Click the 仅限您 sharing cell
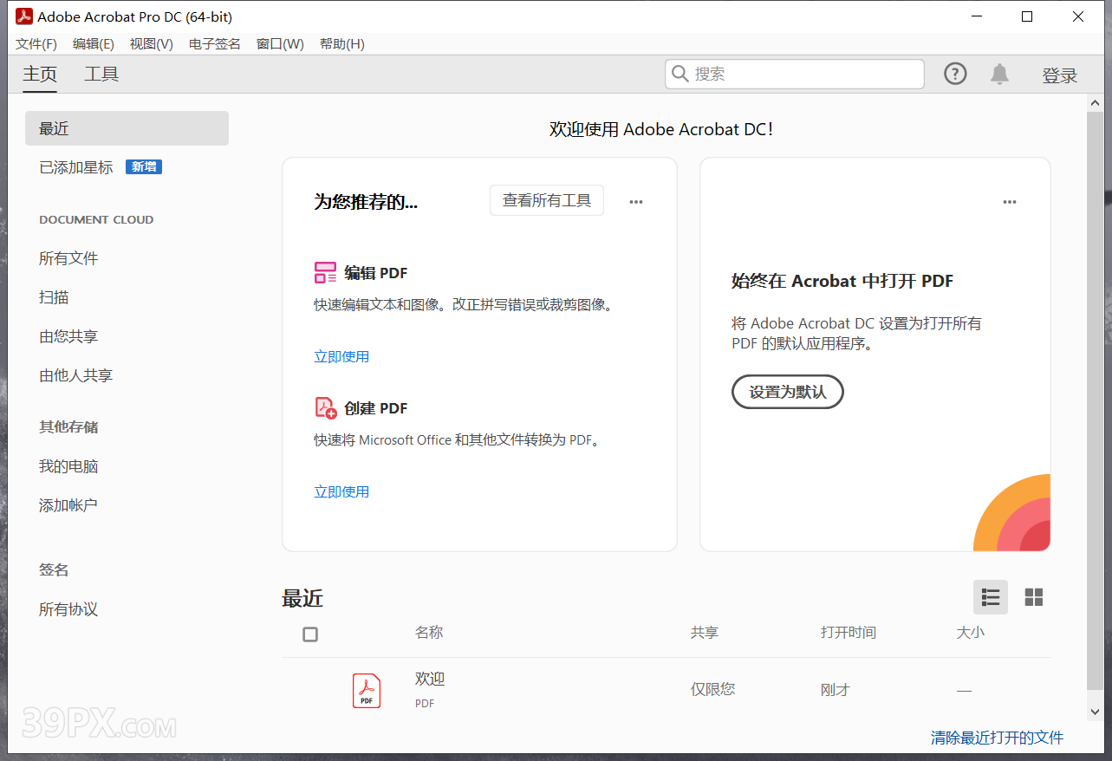The height and width of the screenshot is (761, 1112). (x=712, y=689)
